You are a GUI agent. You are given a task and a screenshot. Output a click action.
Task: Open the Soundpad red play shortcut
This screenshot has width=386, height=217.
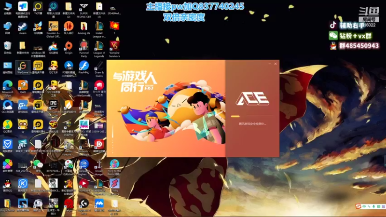83,185
